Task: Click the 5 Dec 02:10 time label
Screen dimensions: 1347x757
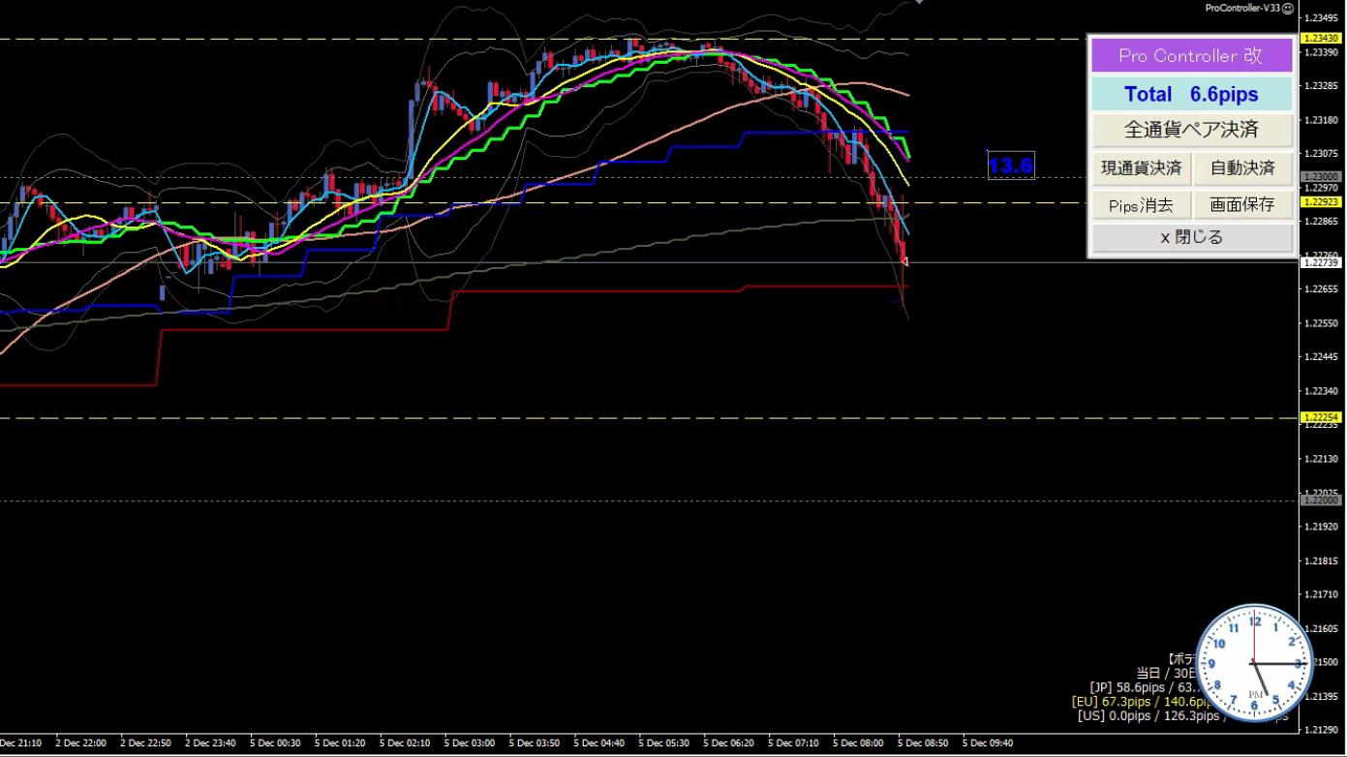Action: (405, 743)
